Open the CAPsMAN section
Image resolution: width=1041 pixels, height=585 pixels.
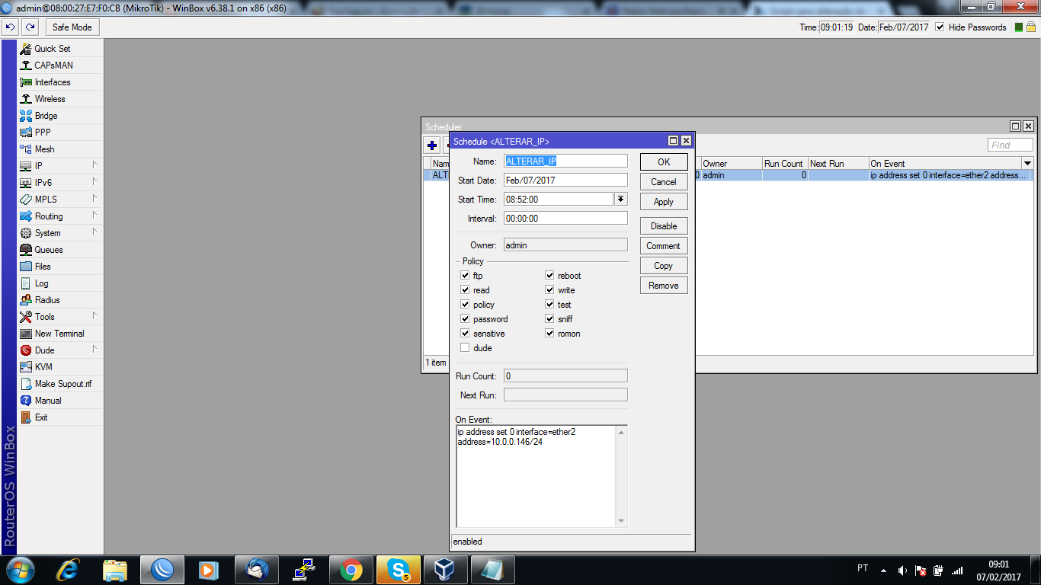tap(53, 65)
